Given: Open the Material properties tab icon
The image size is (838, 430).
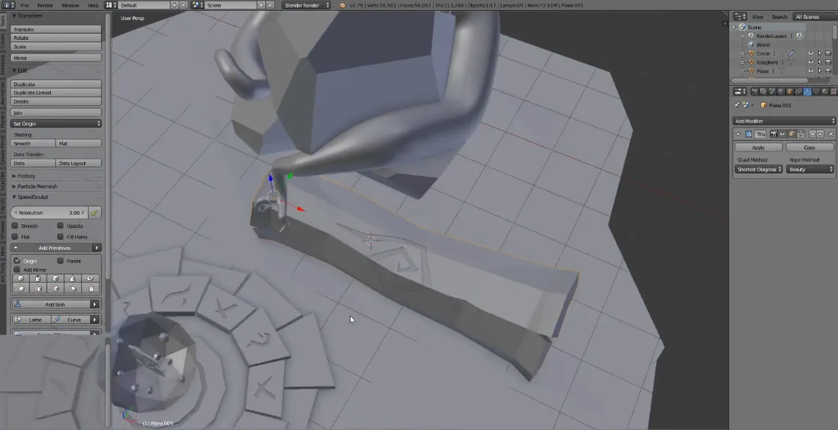Looking at the screenshot, I should tap(825, 91).
